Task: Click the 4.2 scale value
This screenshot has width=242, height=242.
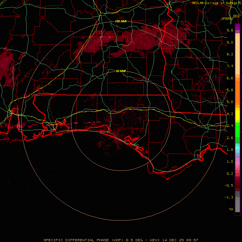Action: pos(230,114)
